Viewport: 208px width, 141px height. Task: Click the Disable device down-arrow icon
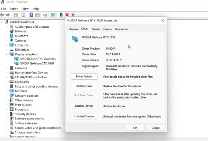[73, 15]
